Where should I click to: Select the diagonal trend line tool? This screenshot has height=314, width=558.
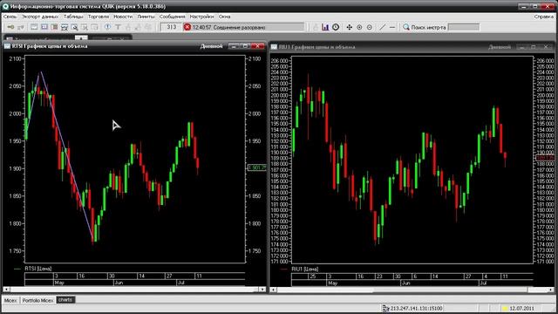[382, 27]
